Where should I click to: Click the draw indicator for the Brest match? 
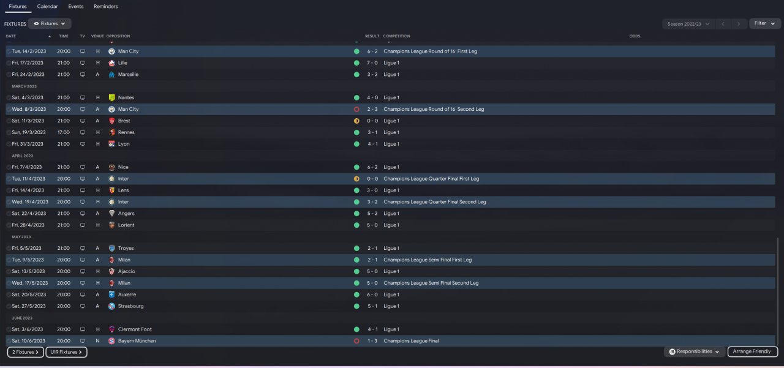coord(356,121)
